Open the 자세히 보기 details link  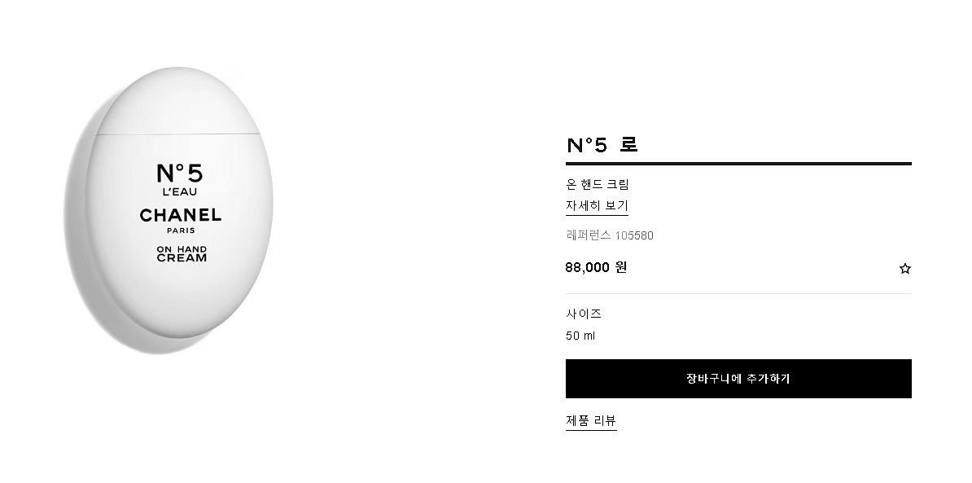click(597, 206)
